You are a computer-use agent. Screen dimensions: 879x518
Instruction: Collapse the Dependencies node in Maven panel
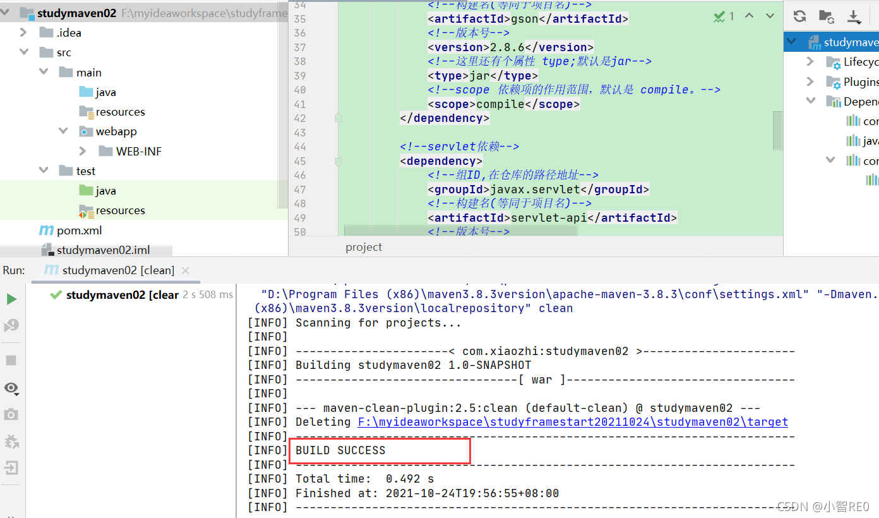tap(811, 102)
